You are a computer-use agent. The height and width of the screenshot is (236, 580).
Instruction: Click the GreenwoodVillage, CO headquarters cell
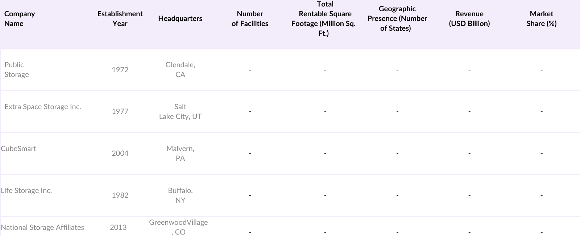178,227
